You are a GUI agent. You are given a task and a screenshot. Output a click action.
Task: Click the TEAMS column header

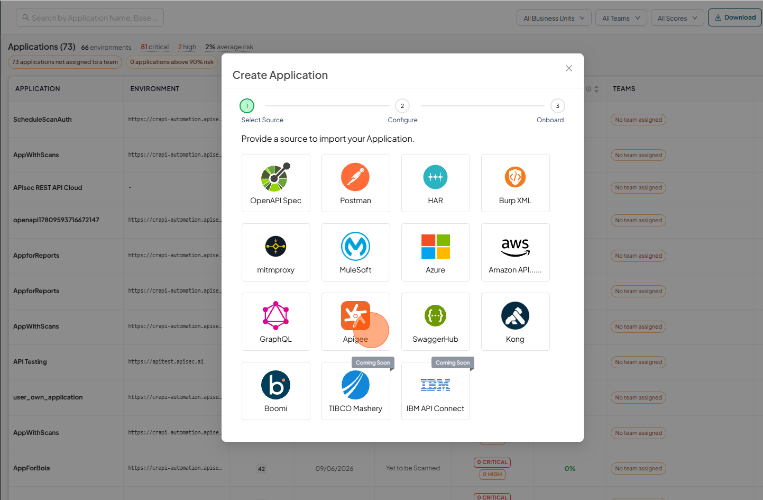(624, 89)
